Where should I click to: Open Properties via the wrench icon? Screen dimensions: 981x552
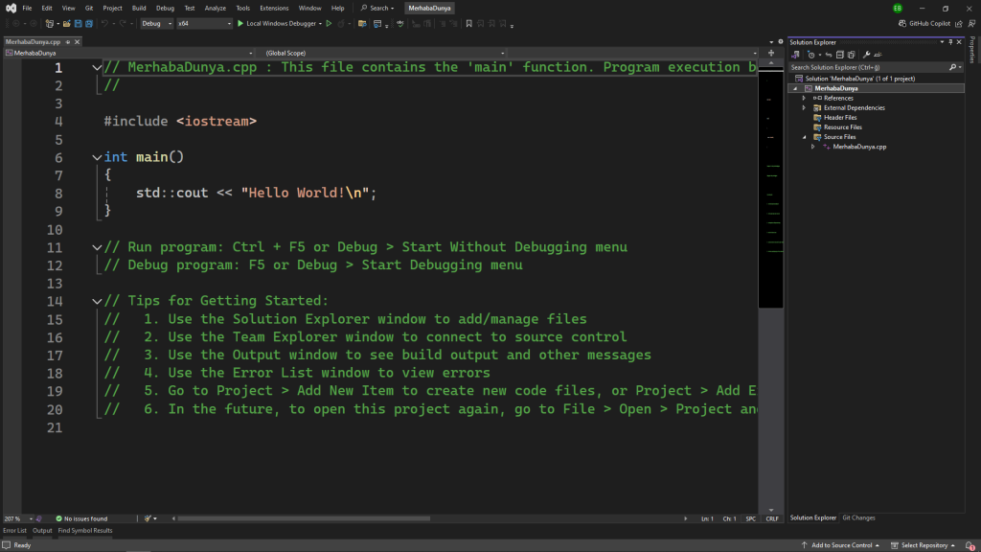(x=866, y=55)
